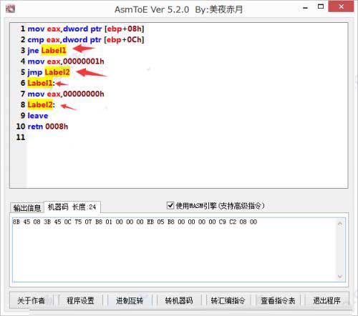
Task: Click 'mov eax,00000001h' on line 4
Action: [66, 61]
